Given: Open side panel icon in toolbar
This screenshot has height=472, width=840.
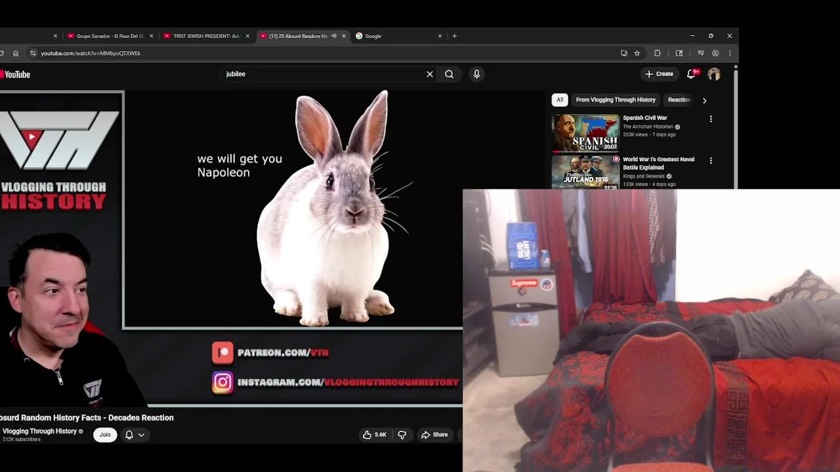Looking at the screenshot, I should coord(679,53).
